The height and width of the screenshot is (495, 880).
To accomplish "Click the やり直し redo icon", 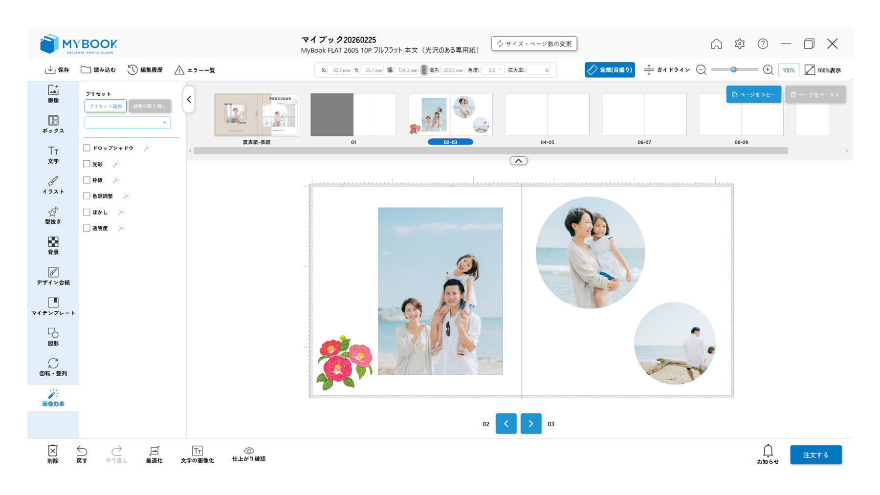I will tap(116, 450).
